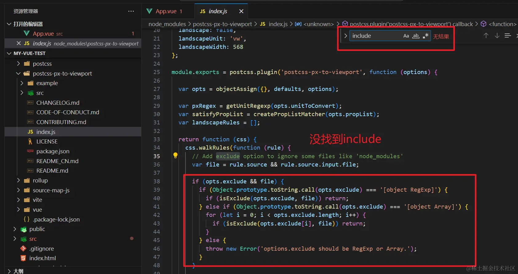Go to previous match arrow
The width and height of the screenshot is (518, 274).
click(x=486, y=36)
